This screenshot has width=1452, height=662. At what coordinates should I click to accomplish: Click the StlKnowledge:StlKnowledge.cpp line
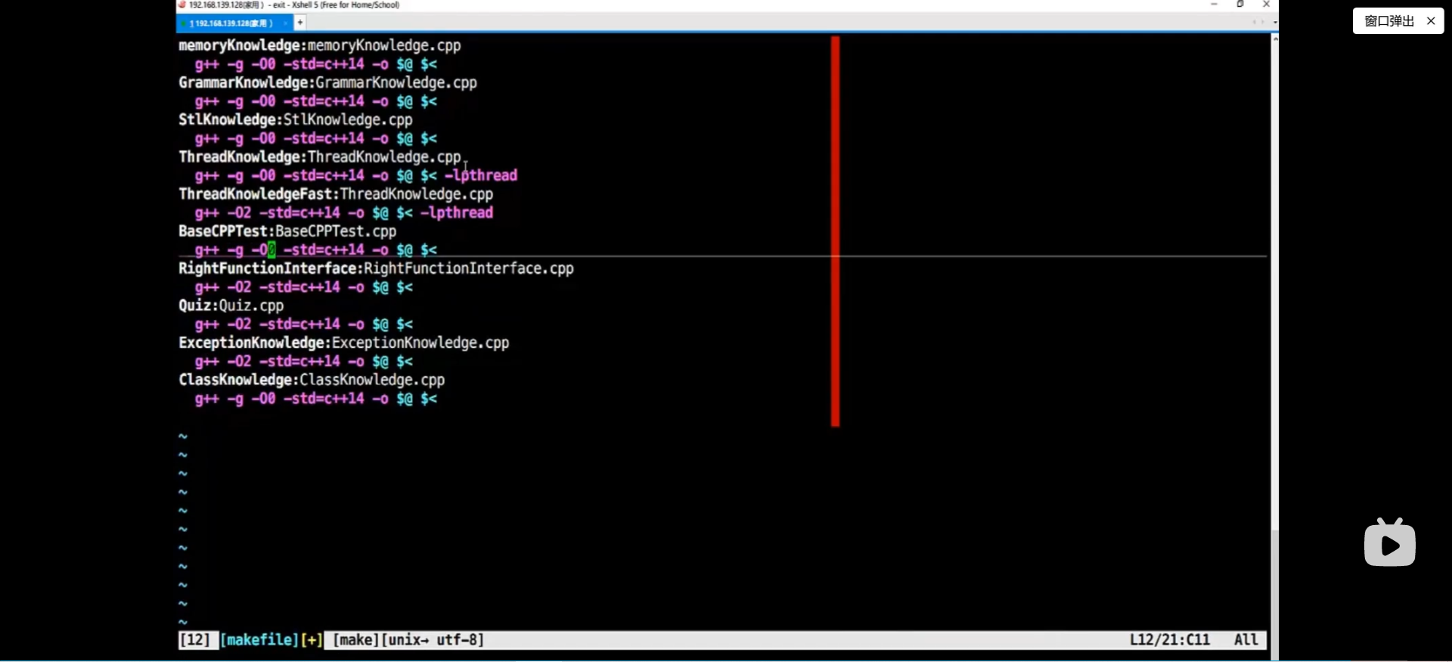click(296, 120)
